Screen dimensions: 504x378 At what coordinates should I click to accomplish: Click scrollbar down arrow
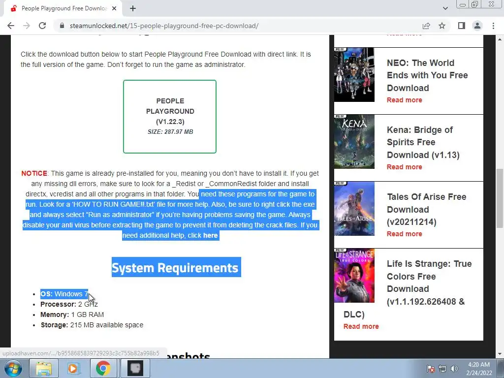500,354
